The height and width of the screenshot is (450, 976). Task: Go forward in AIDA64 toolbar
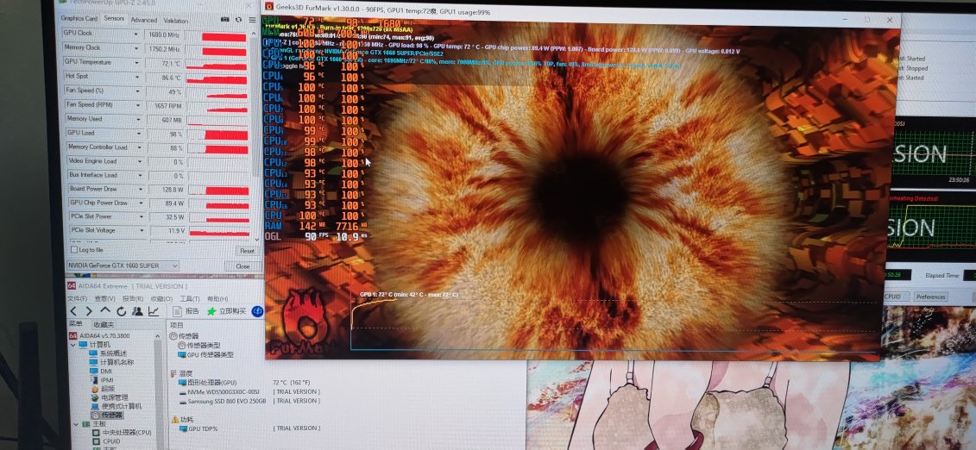coord(89,310)
